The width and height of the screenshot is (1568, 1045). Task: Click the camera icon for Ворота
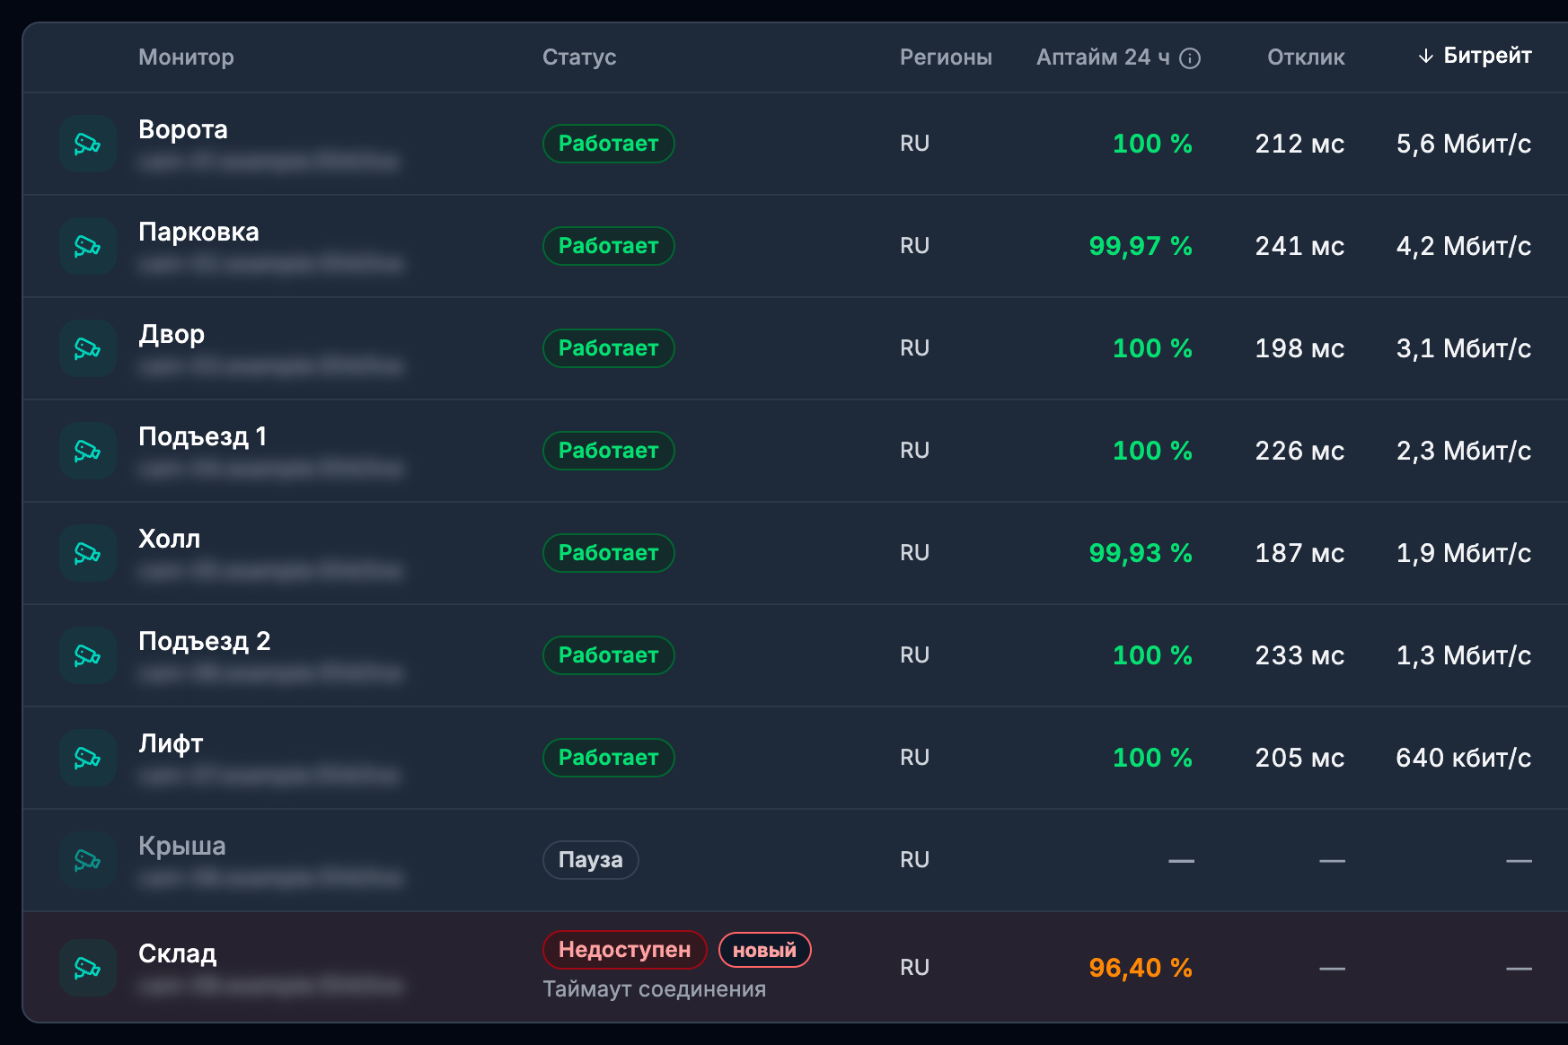coord(88,144)
